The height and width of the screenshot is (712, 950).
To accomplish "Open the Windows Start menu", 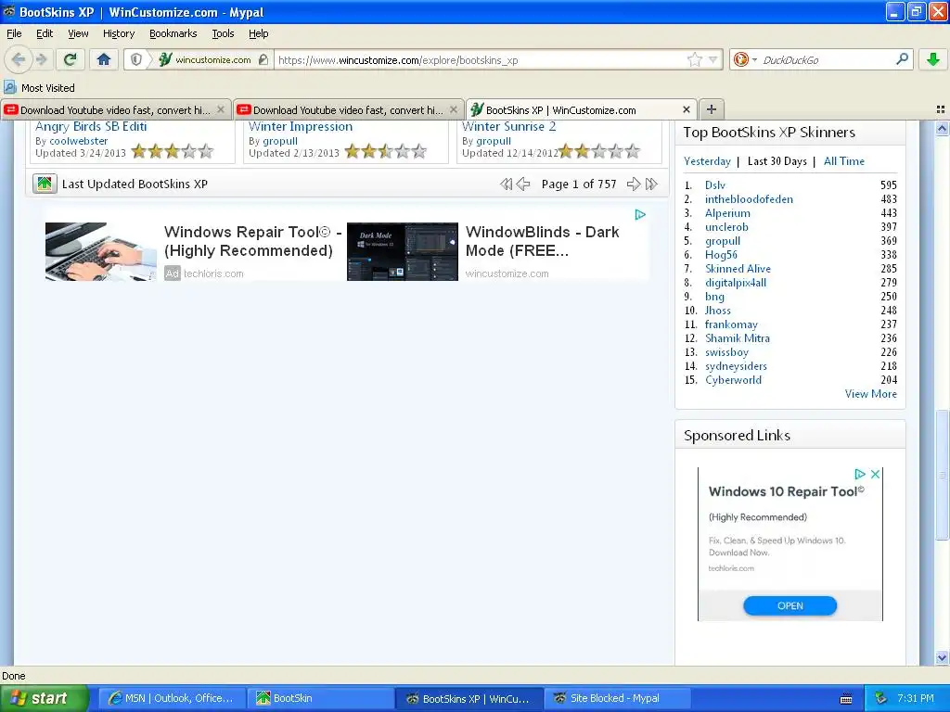I will click(45, 698).
